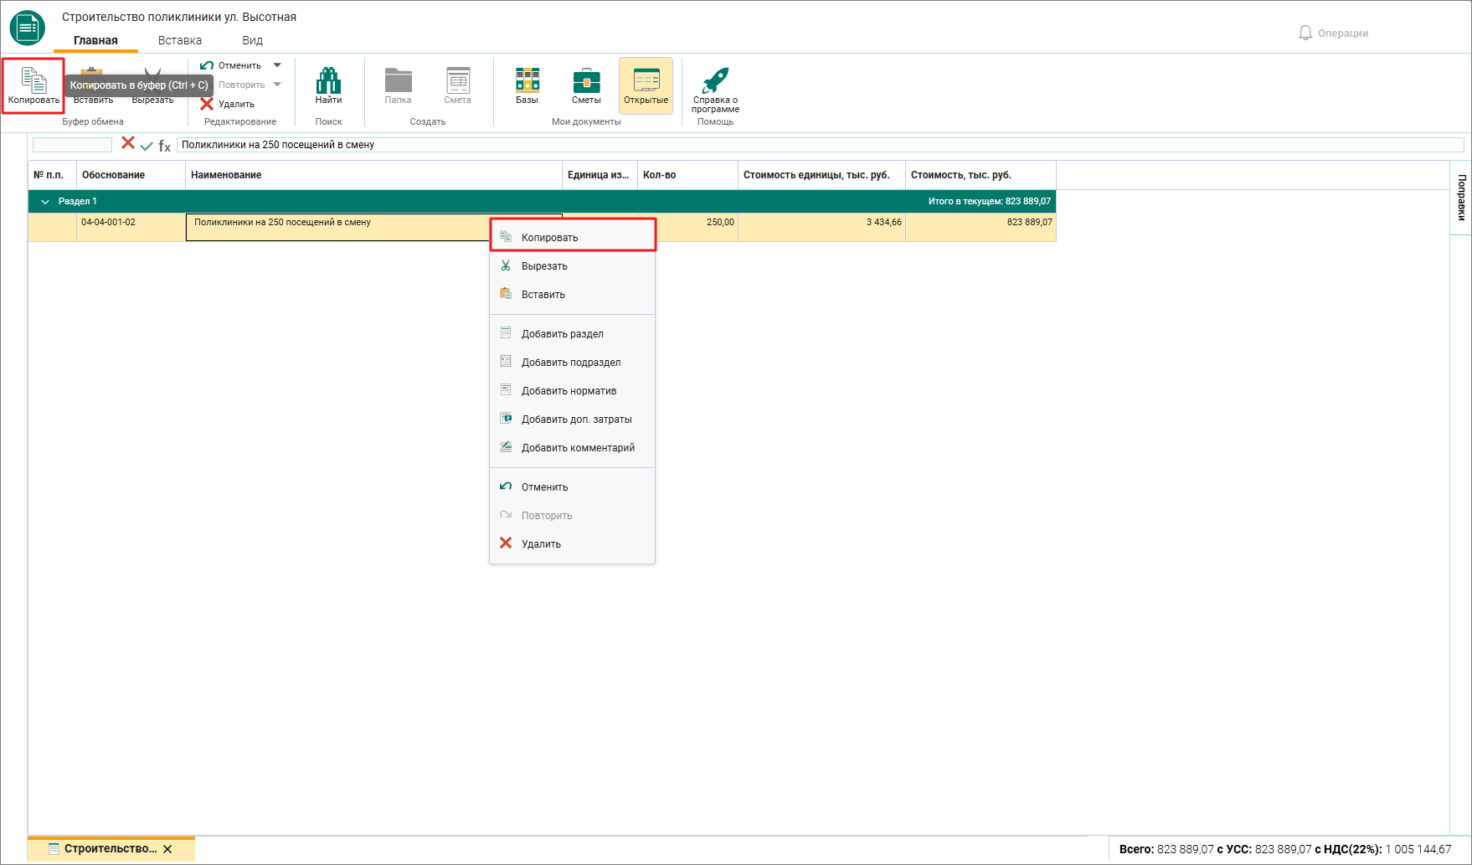Open Справка о программе rocket icon
Image resolution: width=1472 pixels, height=865 pixels.
[715, 80]
